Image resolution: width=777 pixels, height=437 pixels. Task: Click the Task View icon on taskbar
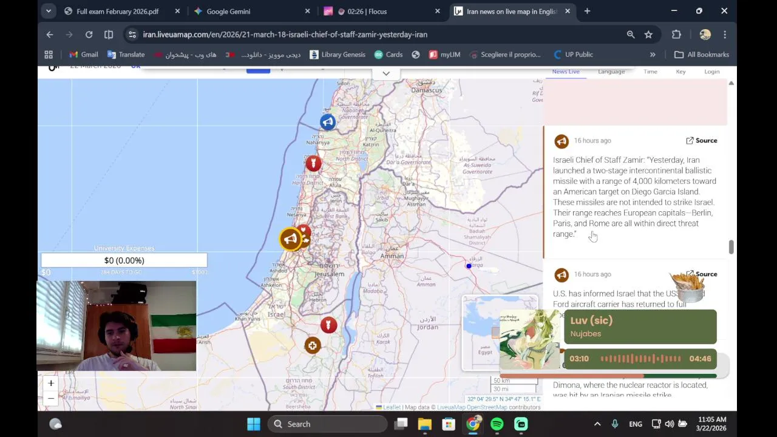[x=401, y=424]
